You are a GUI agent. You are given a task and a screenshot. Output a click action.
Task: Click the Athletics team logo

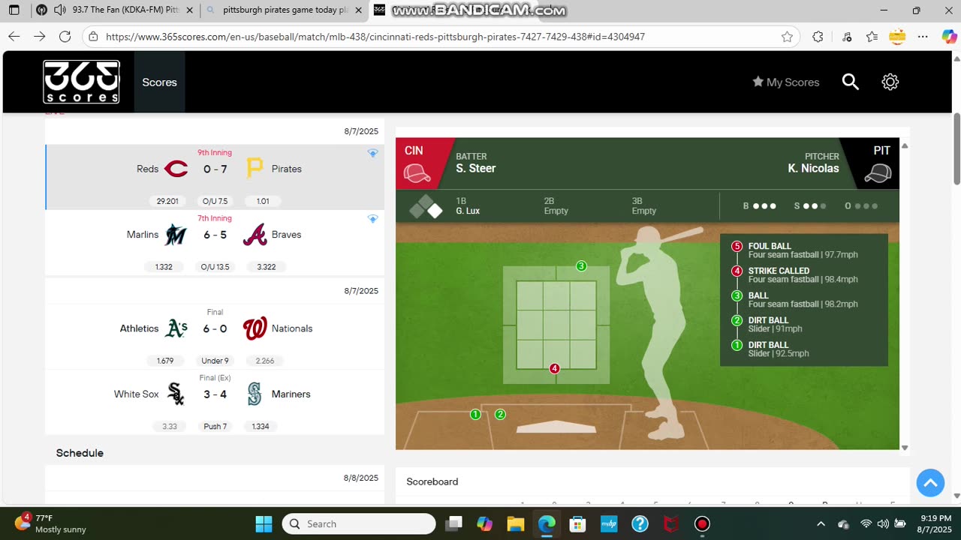coord(176,328)
